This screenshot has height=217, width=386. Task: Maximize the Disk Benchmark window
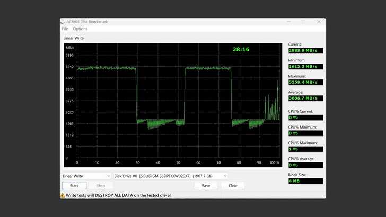click(x=303, y=22)
